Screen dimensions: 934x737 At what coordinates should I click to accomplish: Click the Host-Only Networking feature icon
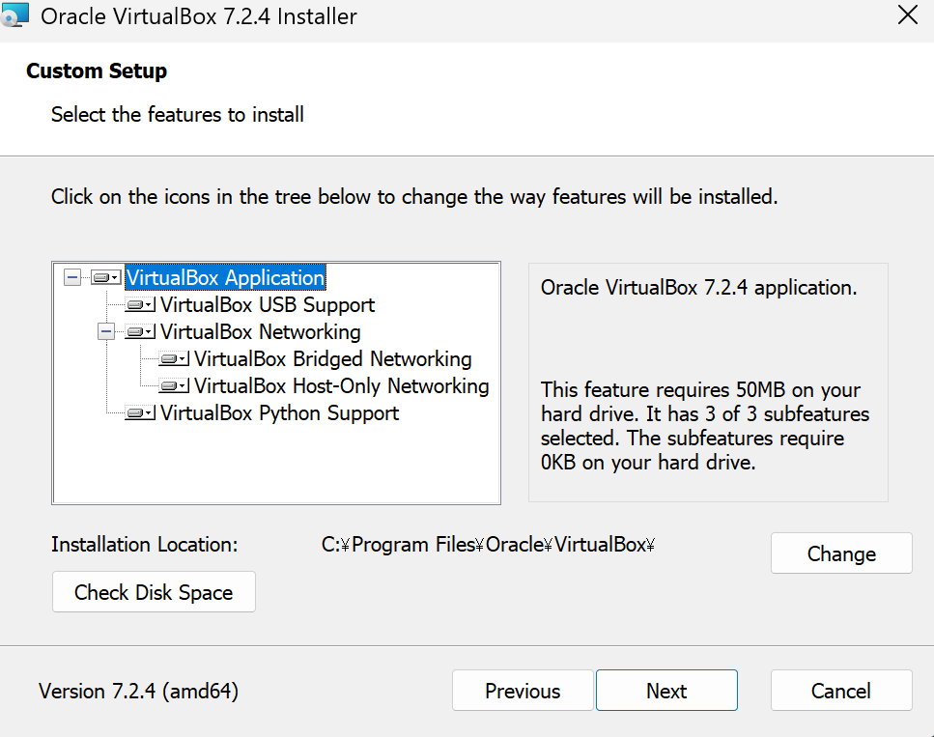(x=173, y=386)
